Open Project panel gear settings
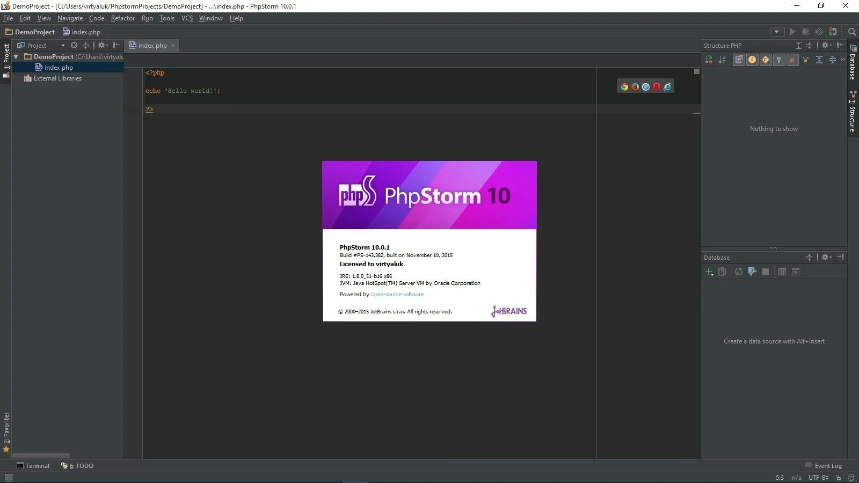This screenshot has height=483, width=859. [x=102, y=46]
